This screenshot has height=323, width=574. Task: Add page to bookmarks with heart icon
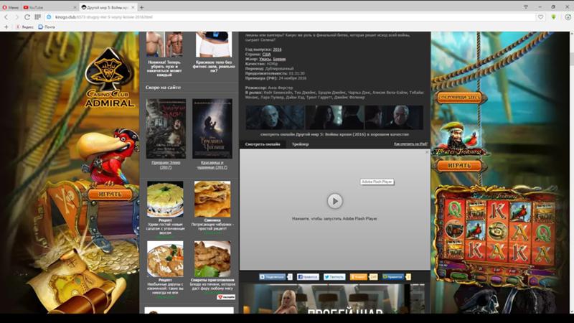click(x=540, y=17)
